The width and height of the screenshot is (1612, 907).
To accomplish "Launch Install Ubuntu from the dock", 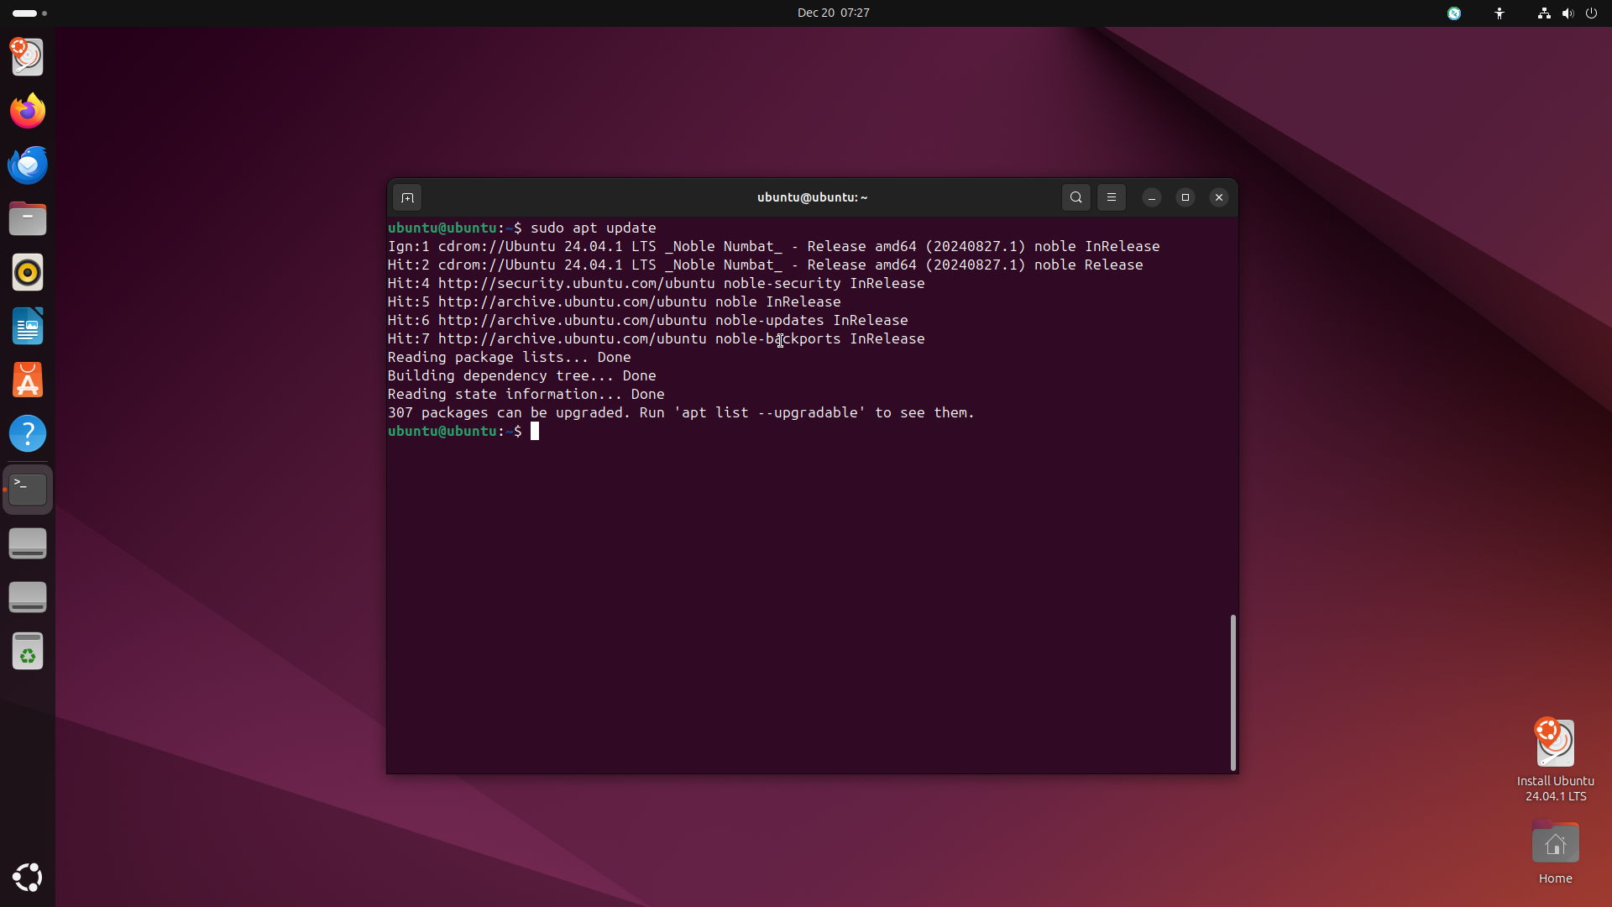I will pos(28,57).
